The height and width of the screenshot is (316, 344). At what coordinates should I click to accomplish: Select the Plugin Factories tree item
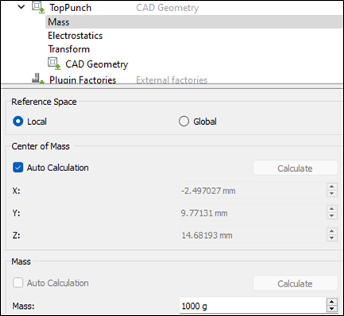pos(83,80)
